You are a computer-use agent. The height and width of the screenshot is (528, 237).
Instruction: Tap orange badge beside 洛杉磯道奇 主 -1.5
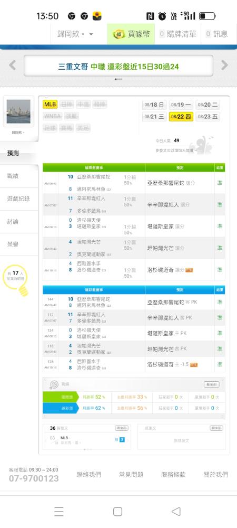coord(194,365)
